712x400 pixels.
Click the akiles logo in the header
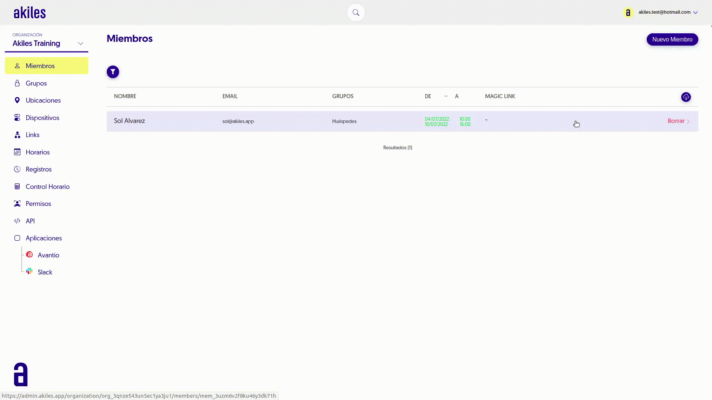30,13
